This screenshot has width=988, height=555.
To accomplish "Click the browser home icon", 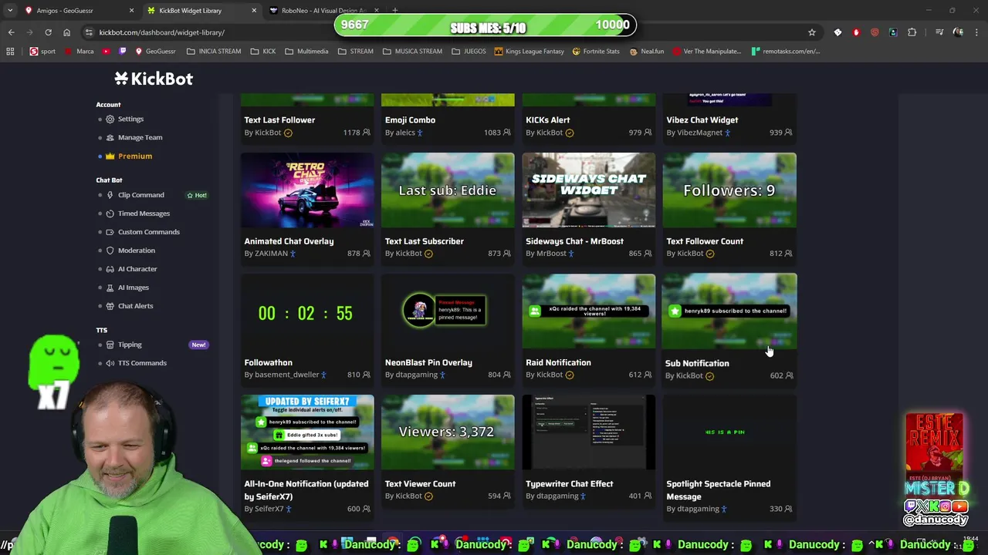I will point(66,32).
